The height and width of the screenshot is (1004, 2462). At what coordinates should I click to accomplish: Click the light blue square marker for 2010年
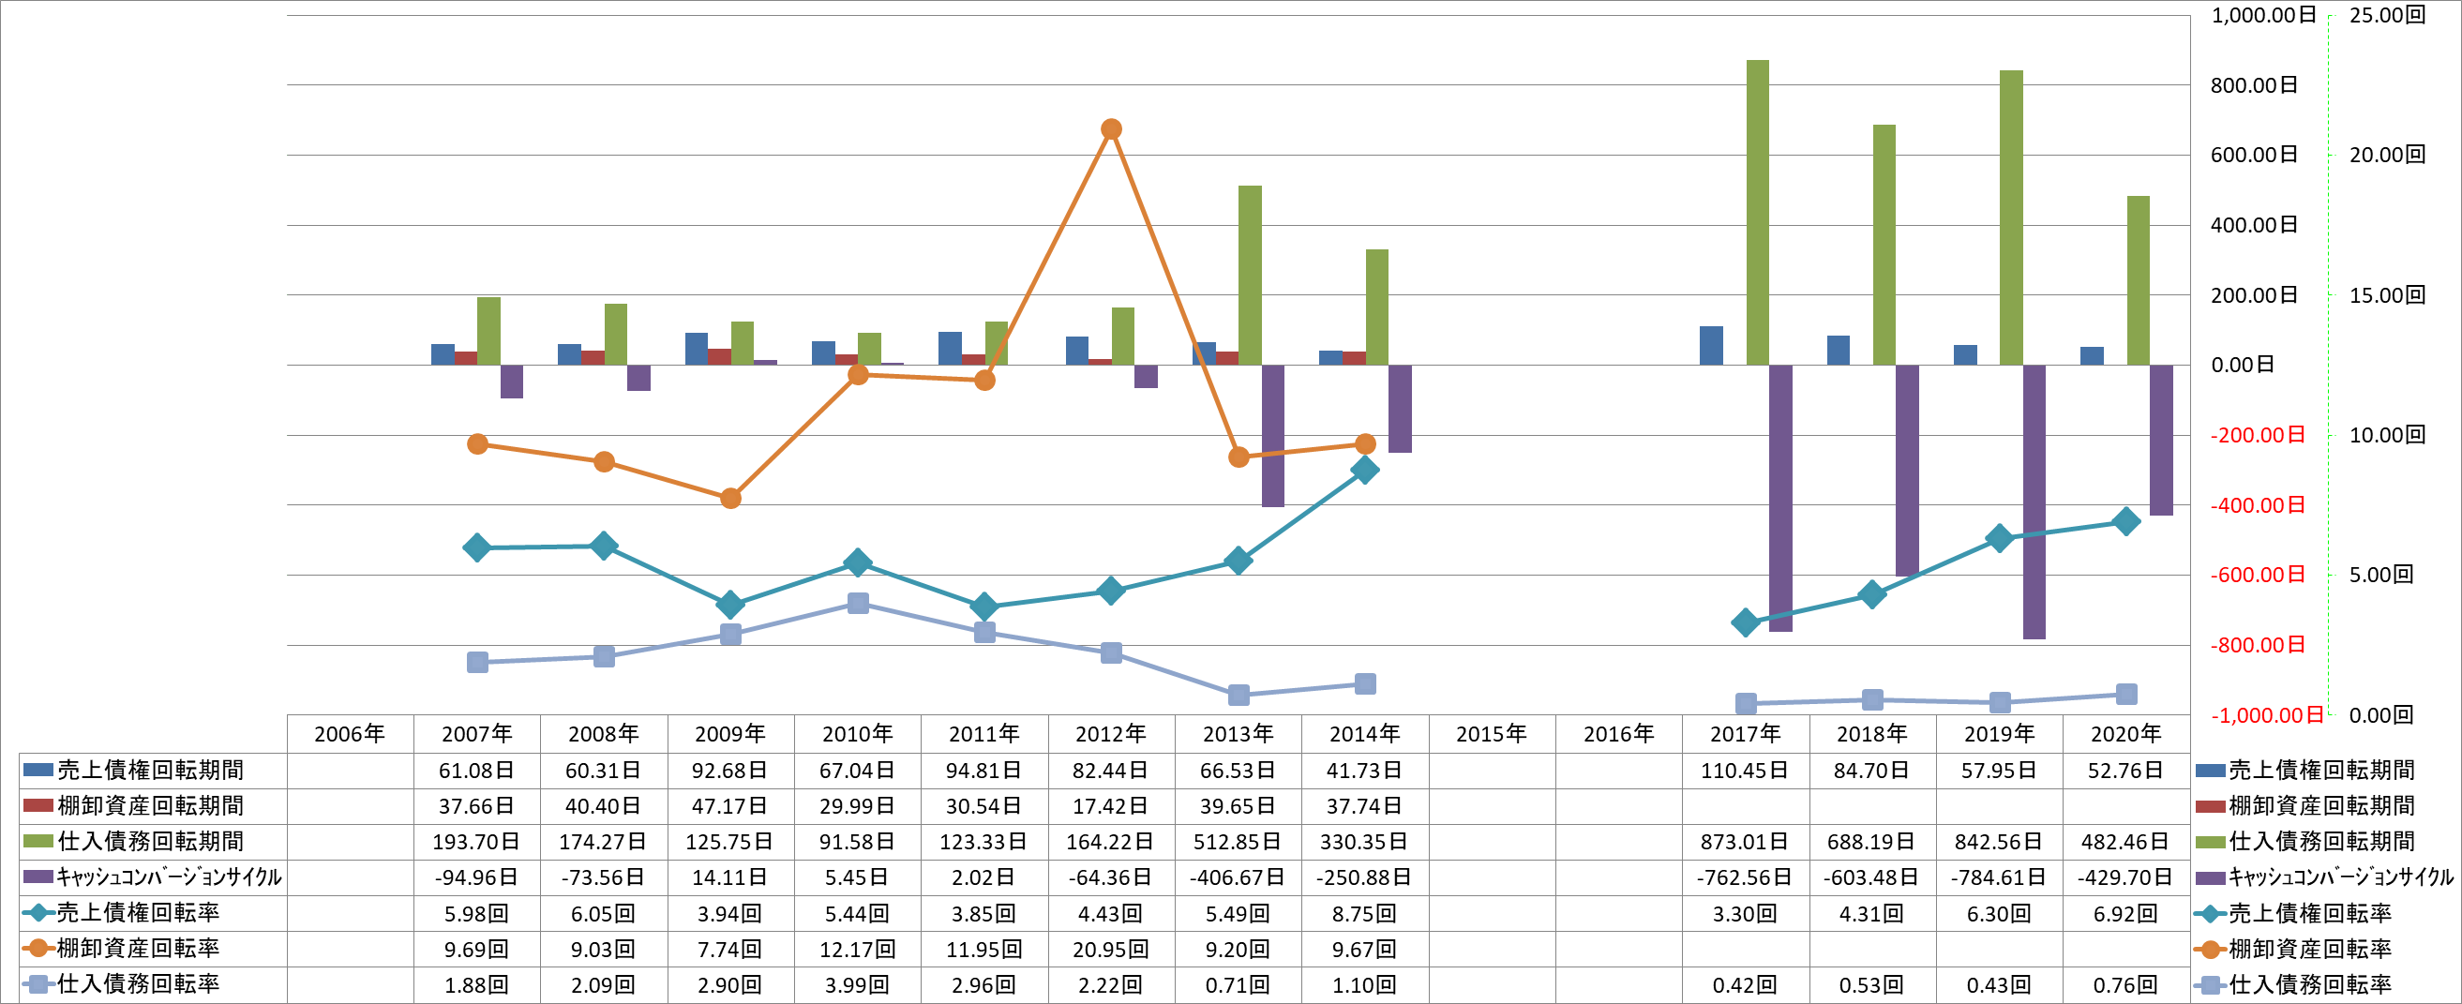(x=857, y=603)
